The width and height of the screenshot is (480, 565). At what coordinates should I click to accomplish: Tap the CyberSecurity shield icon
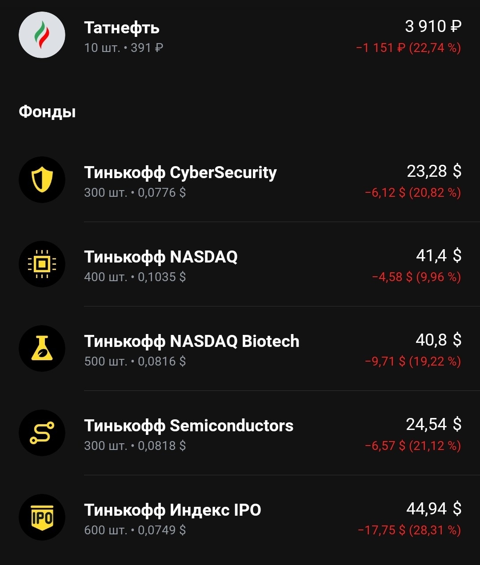pyautogui.click(x=42, y=180)
